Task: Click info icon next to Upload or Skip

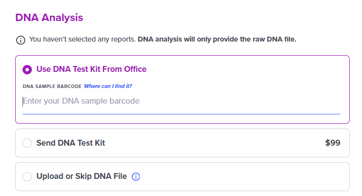Action: click(136, 176)
